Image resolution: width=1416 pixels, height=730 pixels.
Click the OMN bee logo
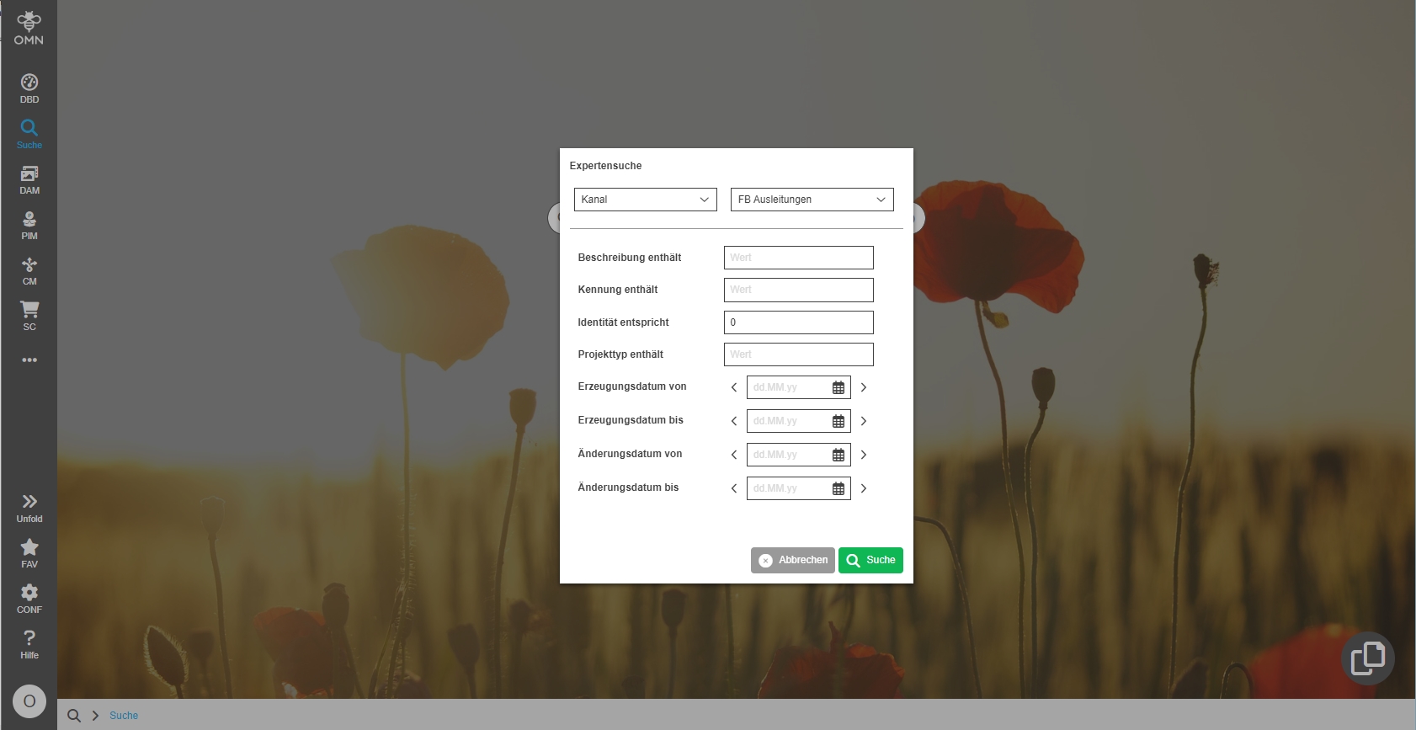29,28
